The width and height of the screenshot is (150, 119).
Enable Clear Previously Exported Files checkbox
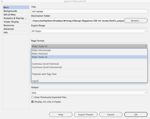32,97
